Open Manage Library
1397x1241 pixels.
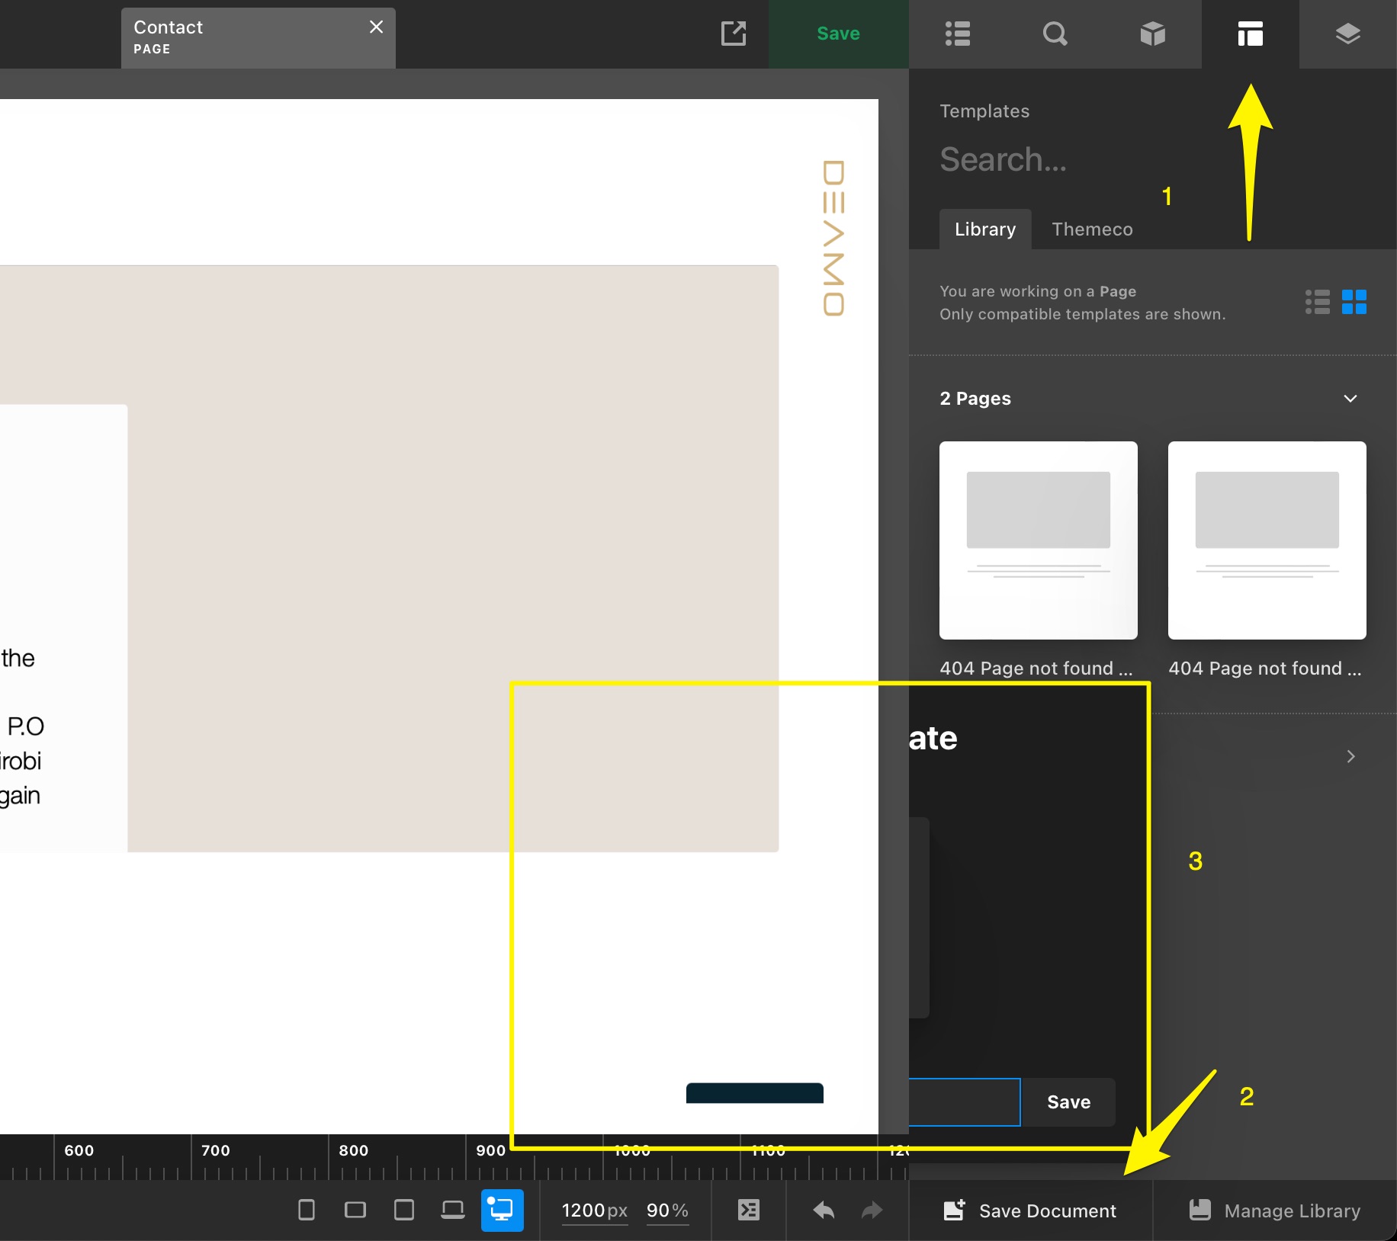point(1275,1211)
